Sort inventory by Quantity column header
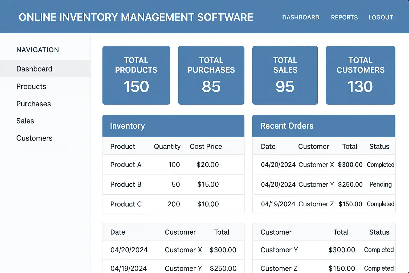Image resolution: width=409 pixels, height=273 pixels. point(167,146)
